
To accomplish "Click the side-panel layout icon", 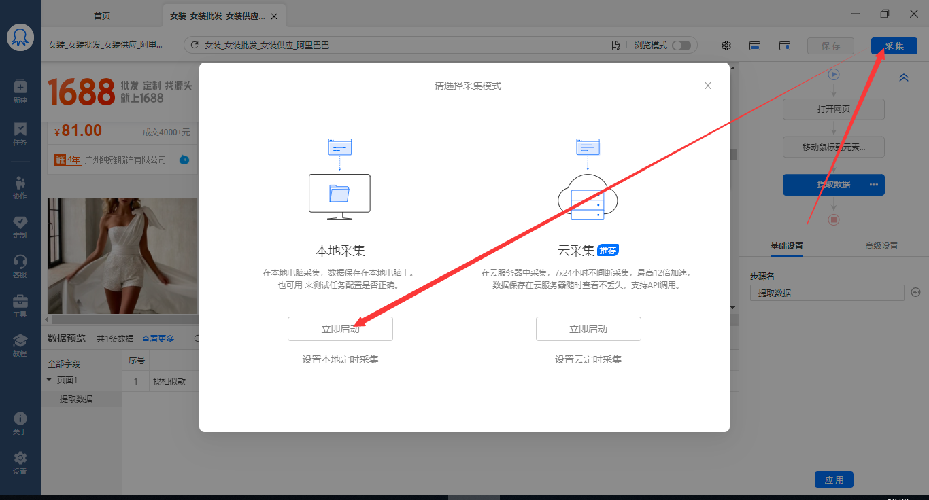I will [785, 46].
